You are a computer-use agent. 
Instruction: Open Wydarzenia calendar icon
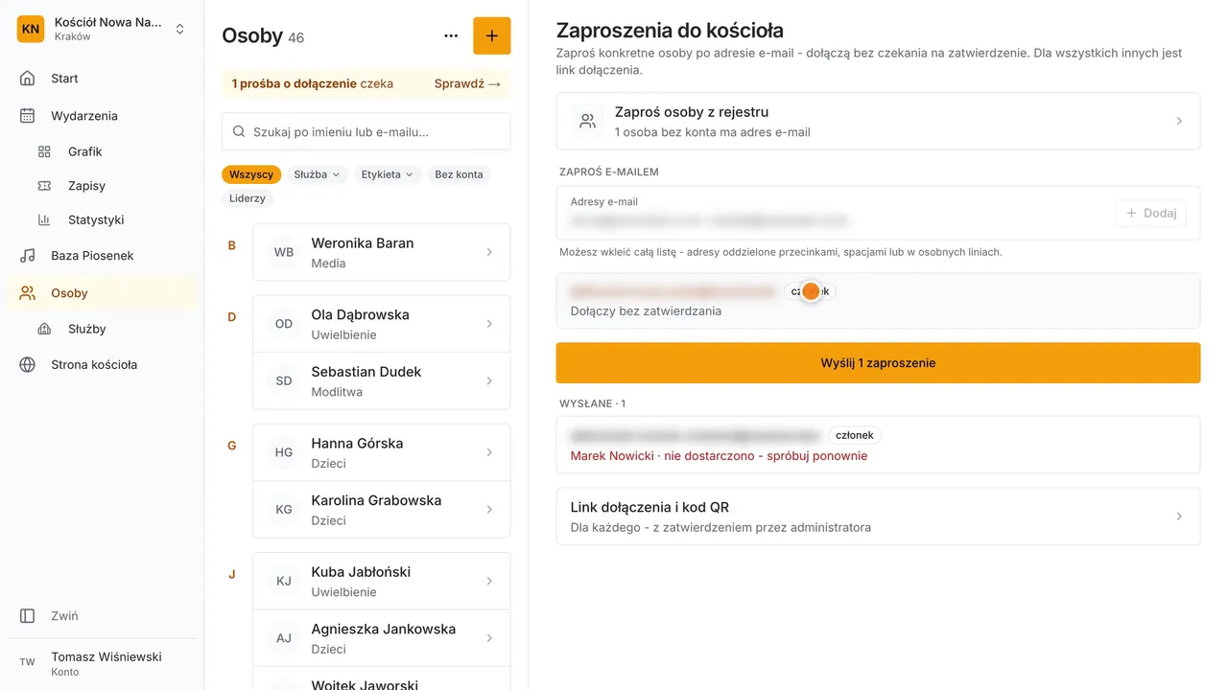pyautogui.click(x=28, y=116)
